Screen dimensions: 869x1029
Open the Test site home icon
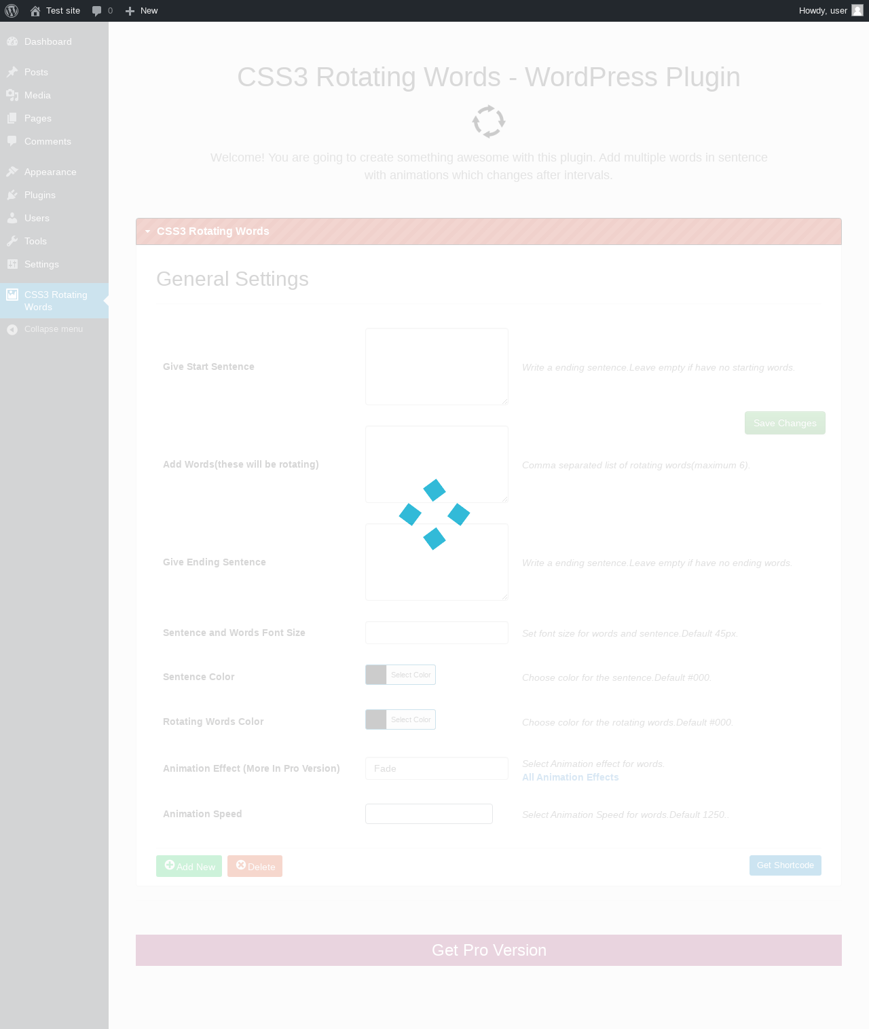[35, 11]
